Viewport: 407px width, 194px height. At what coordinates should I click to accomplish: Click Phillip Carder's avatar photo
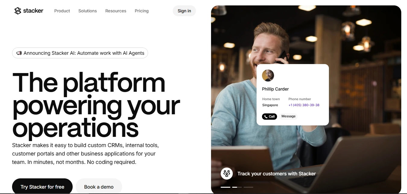(x=268, y=75)
